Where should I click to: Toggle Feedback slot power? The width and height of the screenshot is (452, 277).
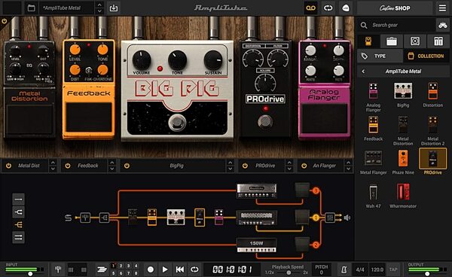[x=68, y=166]
